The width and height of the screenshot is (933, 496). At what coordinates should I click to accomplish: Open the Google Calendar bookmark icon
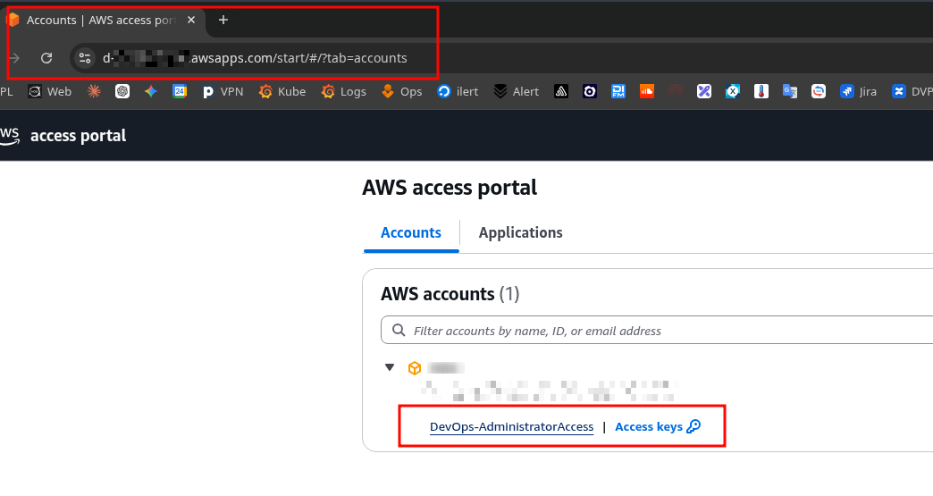(180, 91)
